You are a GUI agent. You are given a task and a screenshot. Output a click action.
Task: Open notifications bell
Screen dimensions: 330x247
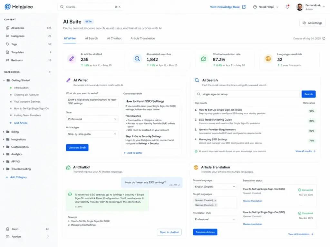tap(287, 7)
